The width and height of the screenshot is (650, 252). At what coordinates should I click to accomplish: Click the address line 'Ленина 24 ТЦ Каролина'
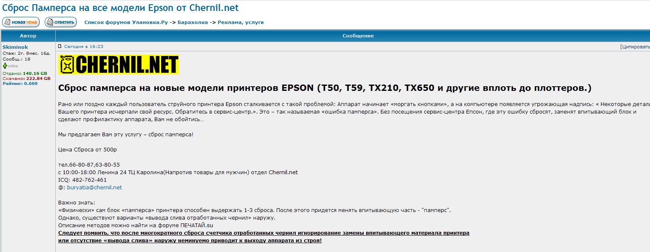click(x=178, y=172)
